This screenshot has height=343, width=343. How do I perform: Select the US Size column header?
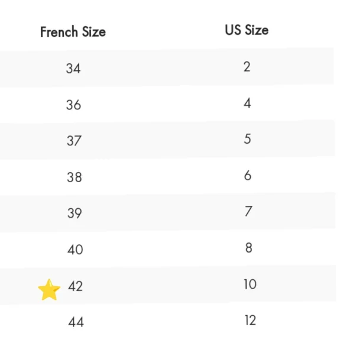click(x=247, y=30)
